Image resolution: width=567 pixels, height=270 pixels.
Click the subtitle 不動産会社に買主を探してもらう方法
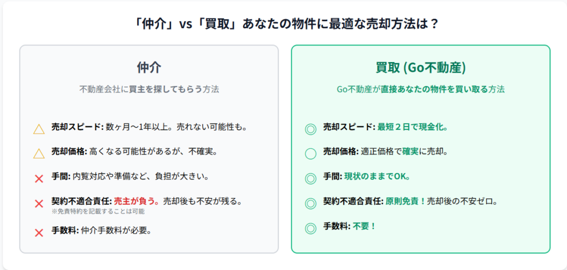148,89
